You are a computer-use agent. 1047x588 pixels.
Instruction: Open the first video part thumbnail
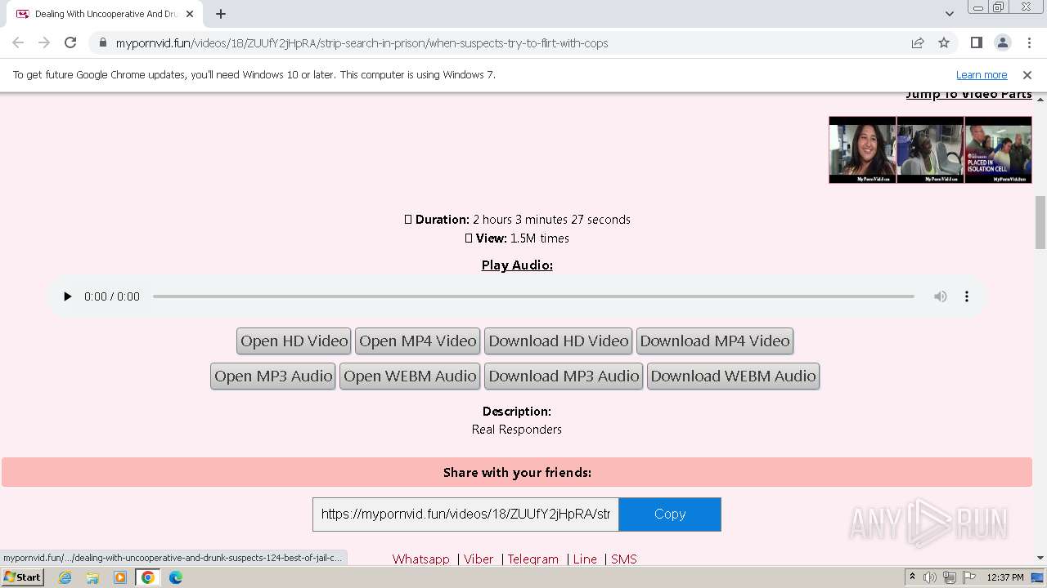pyautogui.click(x=862, y=149)
